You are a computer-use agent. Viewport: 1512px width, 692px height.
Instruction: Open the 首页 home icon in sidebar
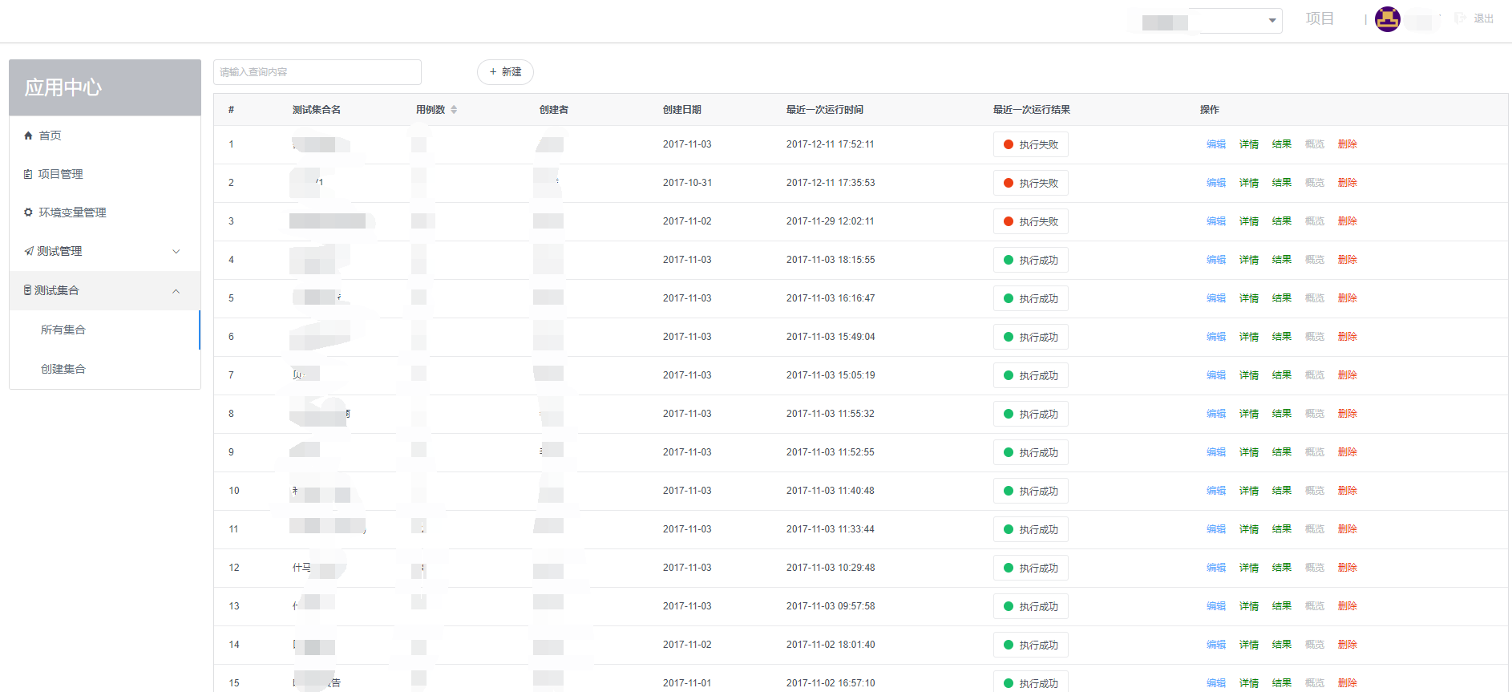28,136
